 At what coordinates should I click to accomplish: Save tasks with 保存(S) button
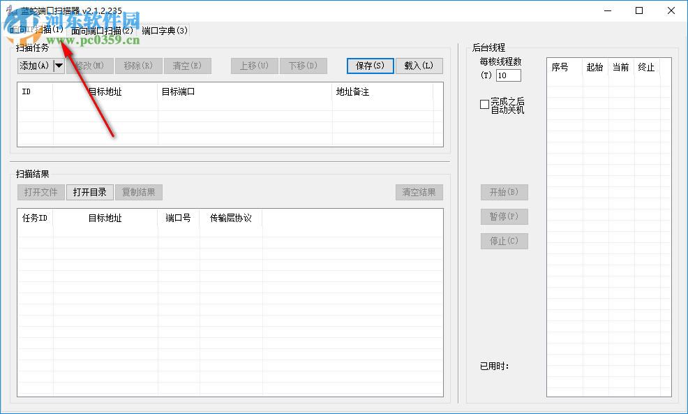pyautogui.click(x=371, y=66)
